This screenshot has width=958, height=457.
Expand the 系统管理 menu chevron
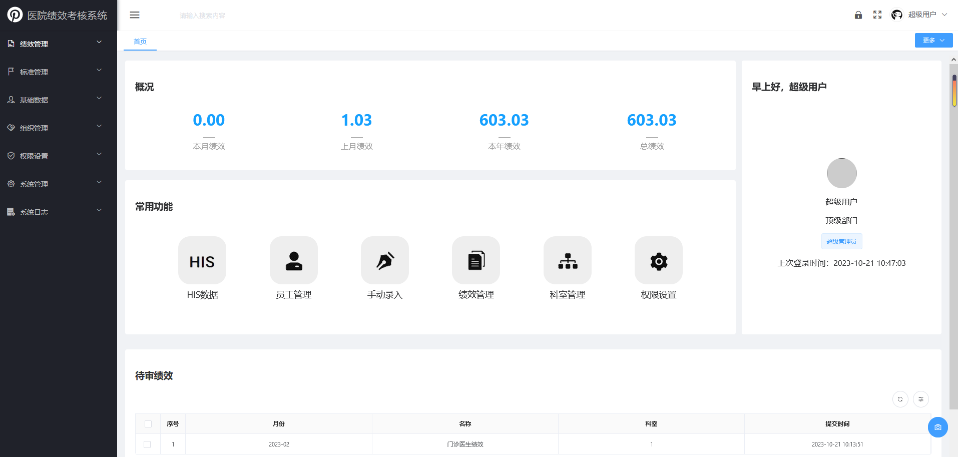click(99, 182)
